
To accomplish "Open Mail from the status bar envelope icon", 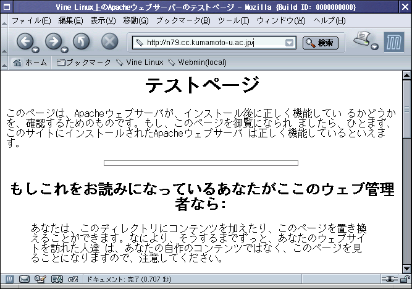I will [24, 279].
